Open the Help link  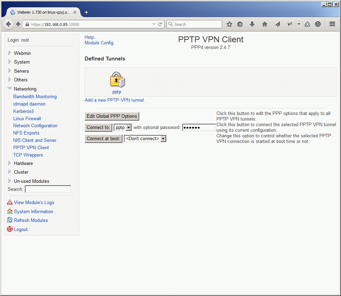[x=91, y=37]
